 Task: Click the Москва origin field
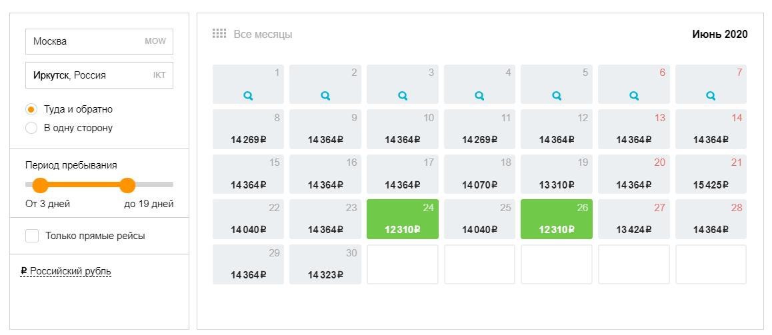99,41
